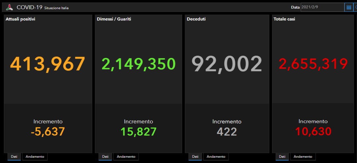
Task: Click the 10,630 increment value
Action: click(x=313, y=131)
